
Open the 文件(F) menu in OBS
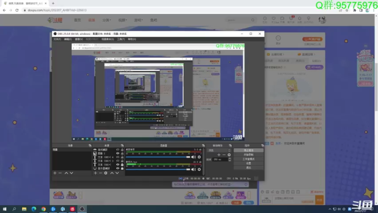pos(57,39)
